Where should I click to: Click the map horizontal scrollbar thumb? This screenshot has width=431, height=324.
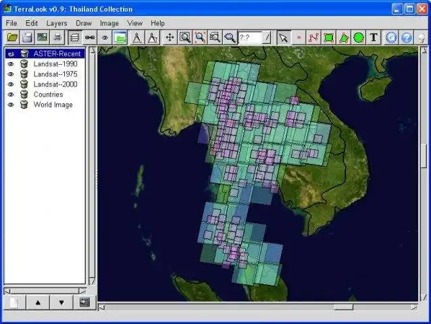[343, 307]
